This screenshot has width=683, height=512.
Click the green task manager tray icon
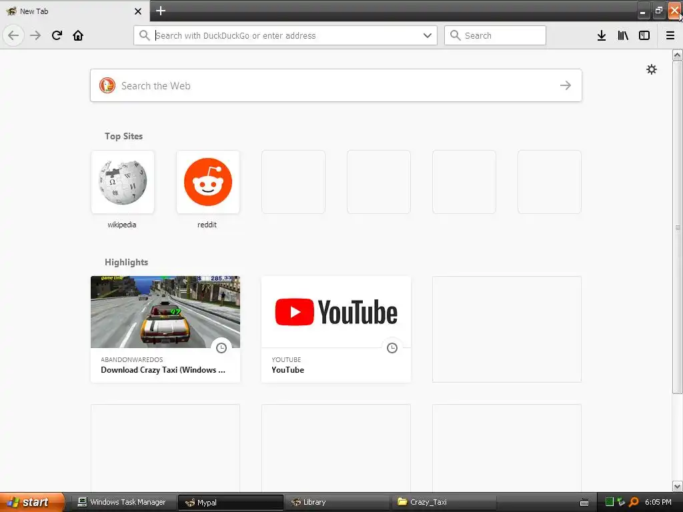[610, 502]
